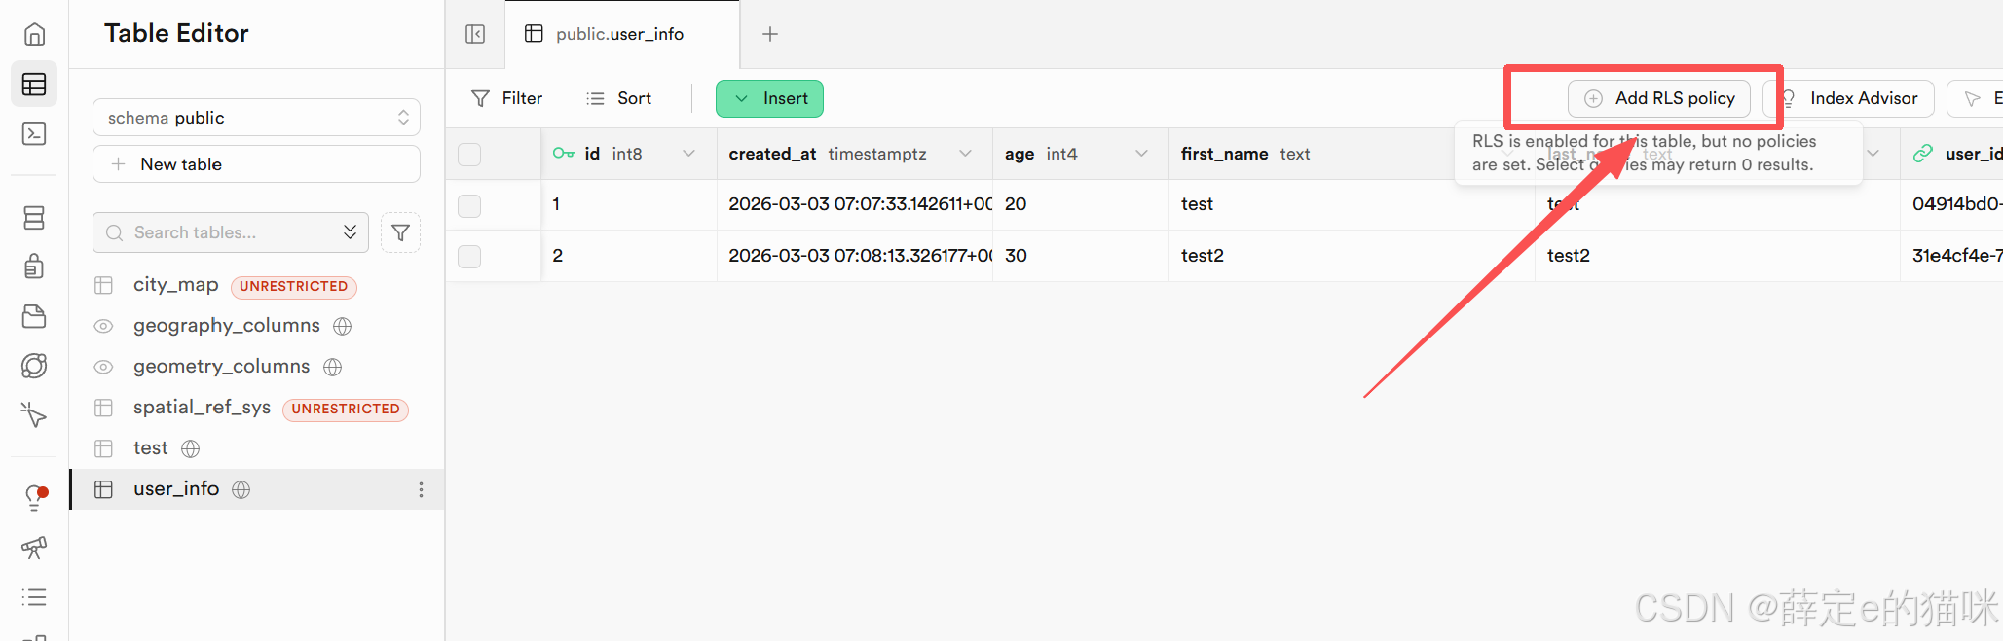Click the search tables magnifier icon

click(x=114, y=232)
